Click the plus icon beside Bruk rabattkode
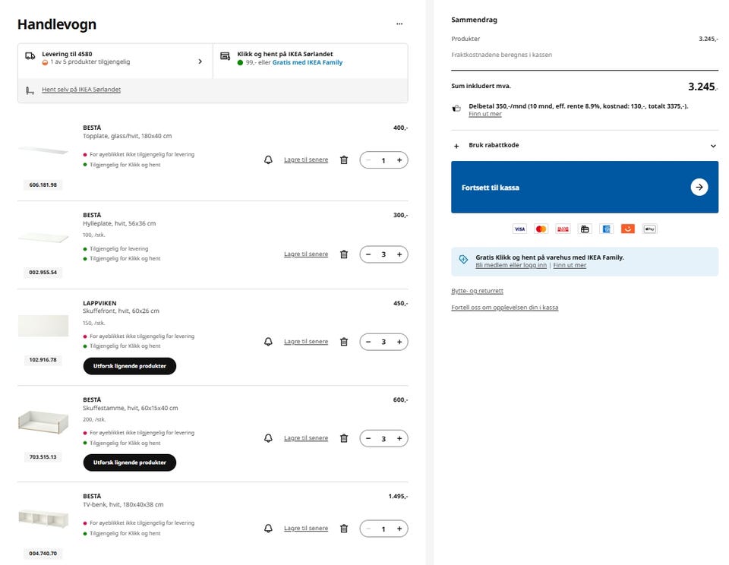 click(456, 146)
